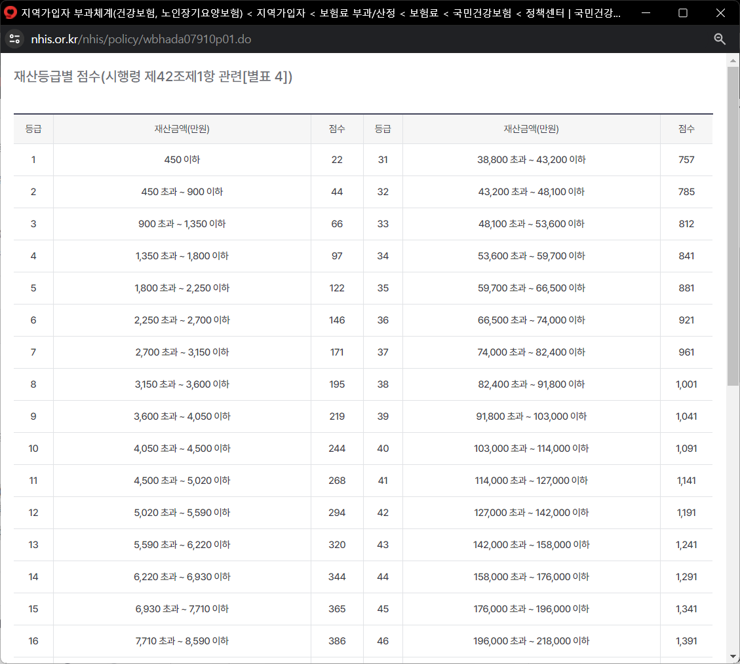Click the cell '74,000 초과 ~ 82,400 이하'
The image size is (740, 664).
(532, 352)
